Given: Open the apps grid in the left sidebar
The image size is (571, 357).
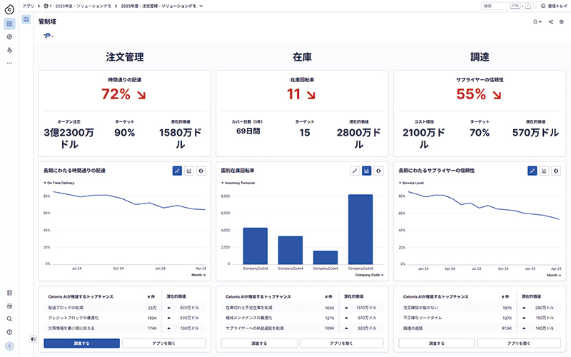Looking at the screenshot, I should (x=9, y=24).
